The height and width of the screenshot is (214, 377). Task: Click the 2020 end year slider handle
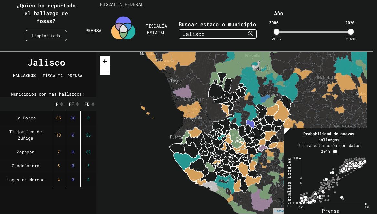[x=351, y=32]
